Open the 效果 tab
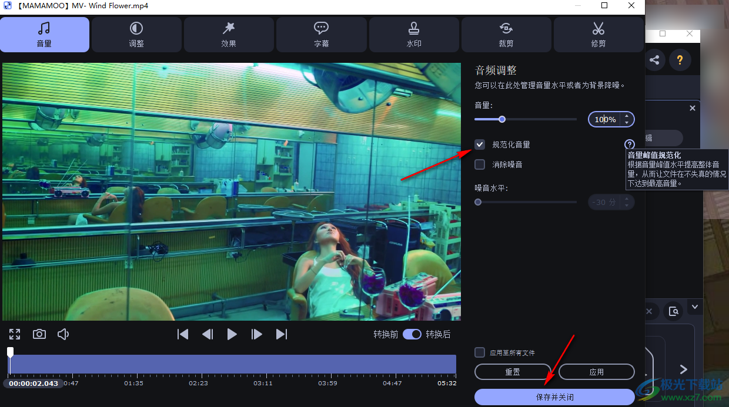 (x=229, y=35)
